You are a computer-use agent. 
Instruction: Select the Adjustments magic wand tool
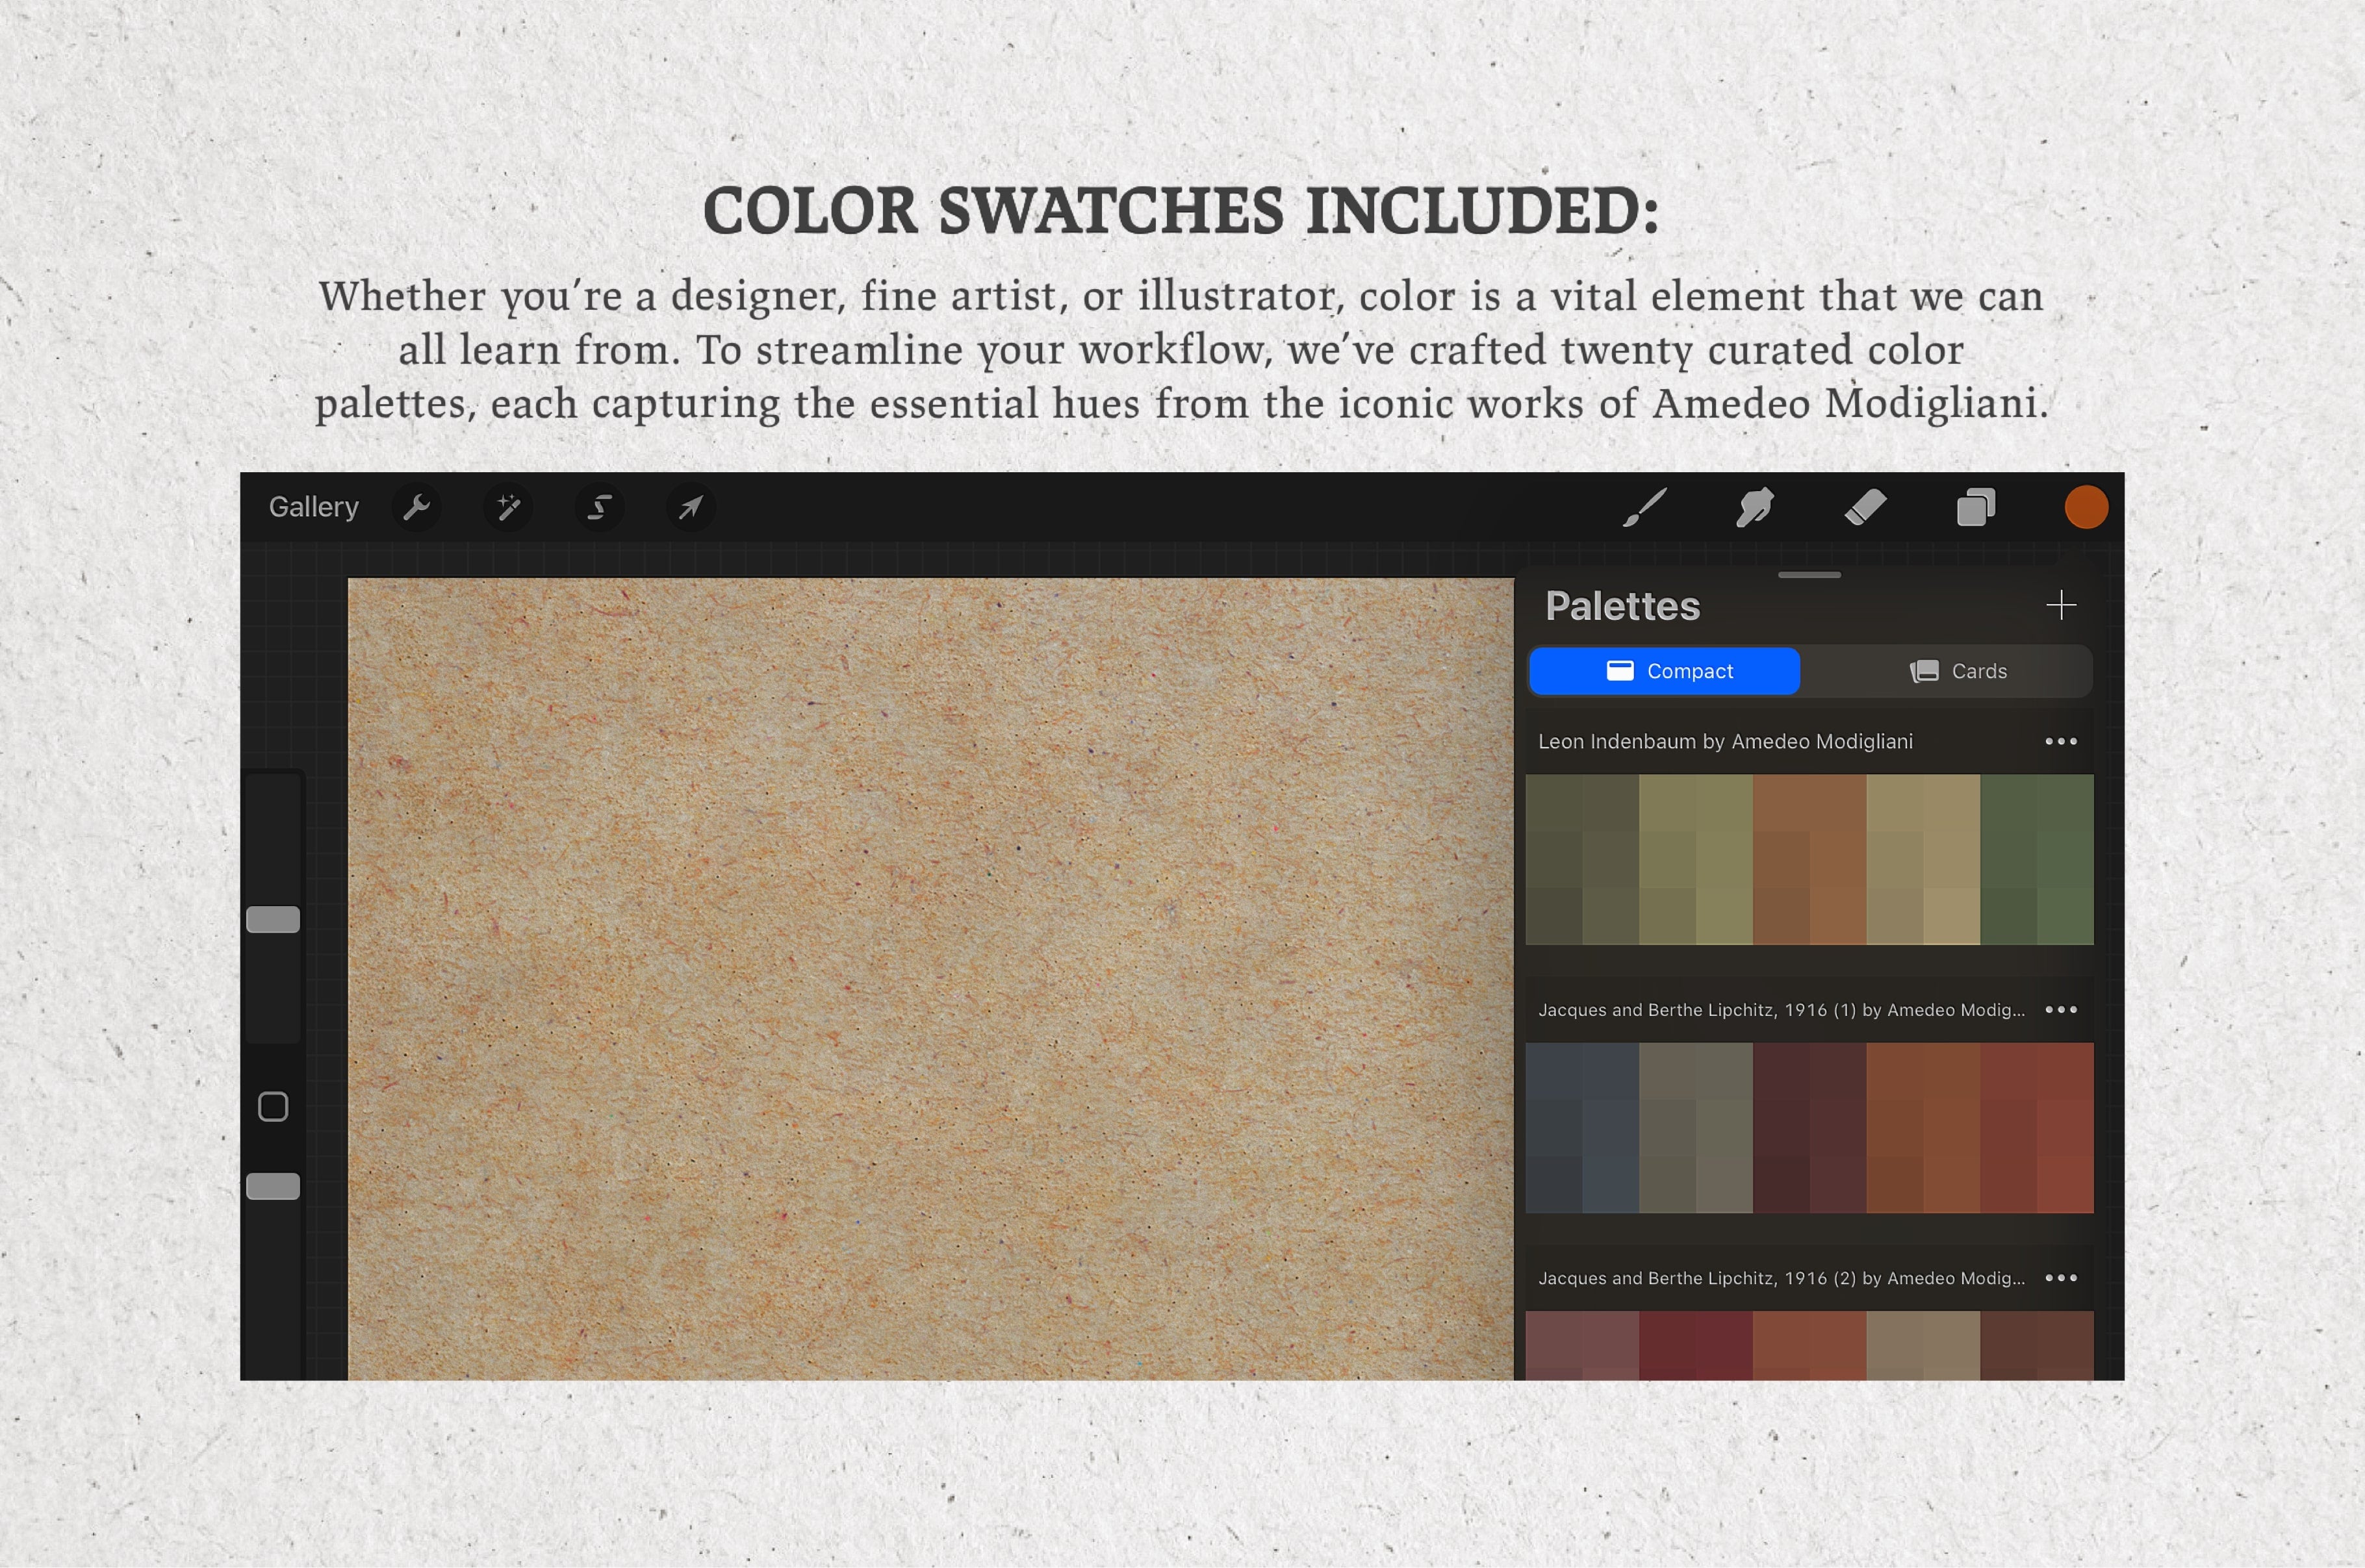coord(508,507)
